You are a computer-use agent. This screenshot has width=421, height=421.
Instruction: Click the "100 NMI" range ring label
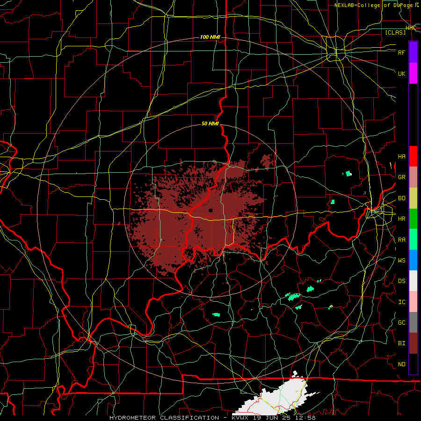[x=210, y=37]
